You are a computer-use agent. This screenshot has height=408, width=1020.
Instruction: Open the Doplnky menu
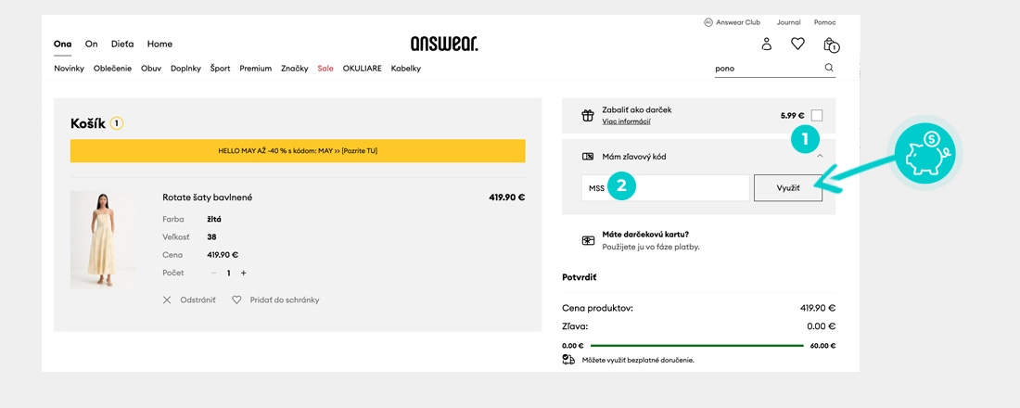[185, 69]
